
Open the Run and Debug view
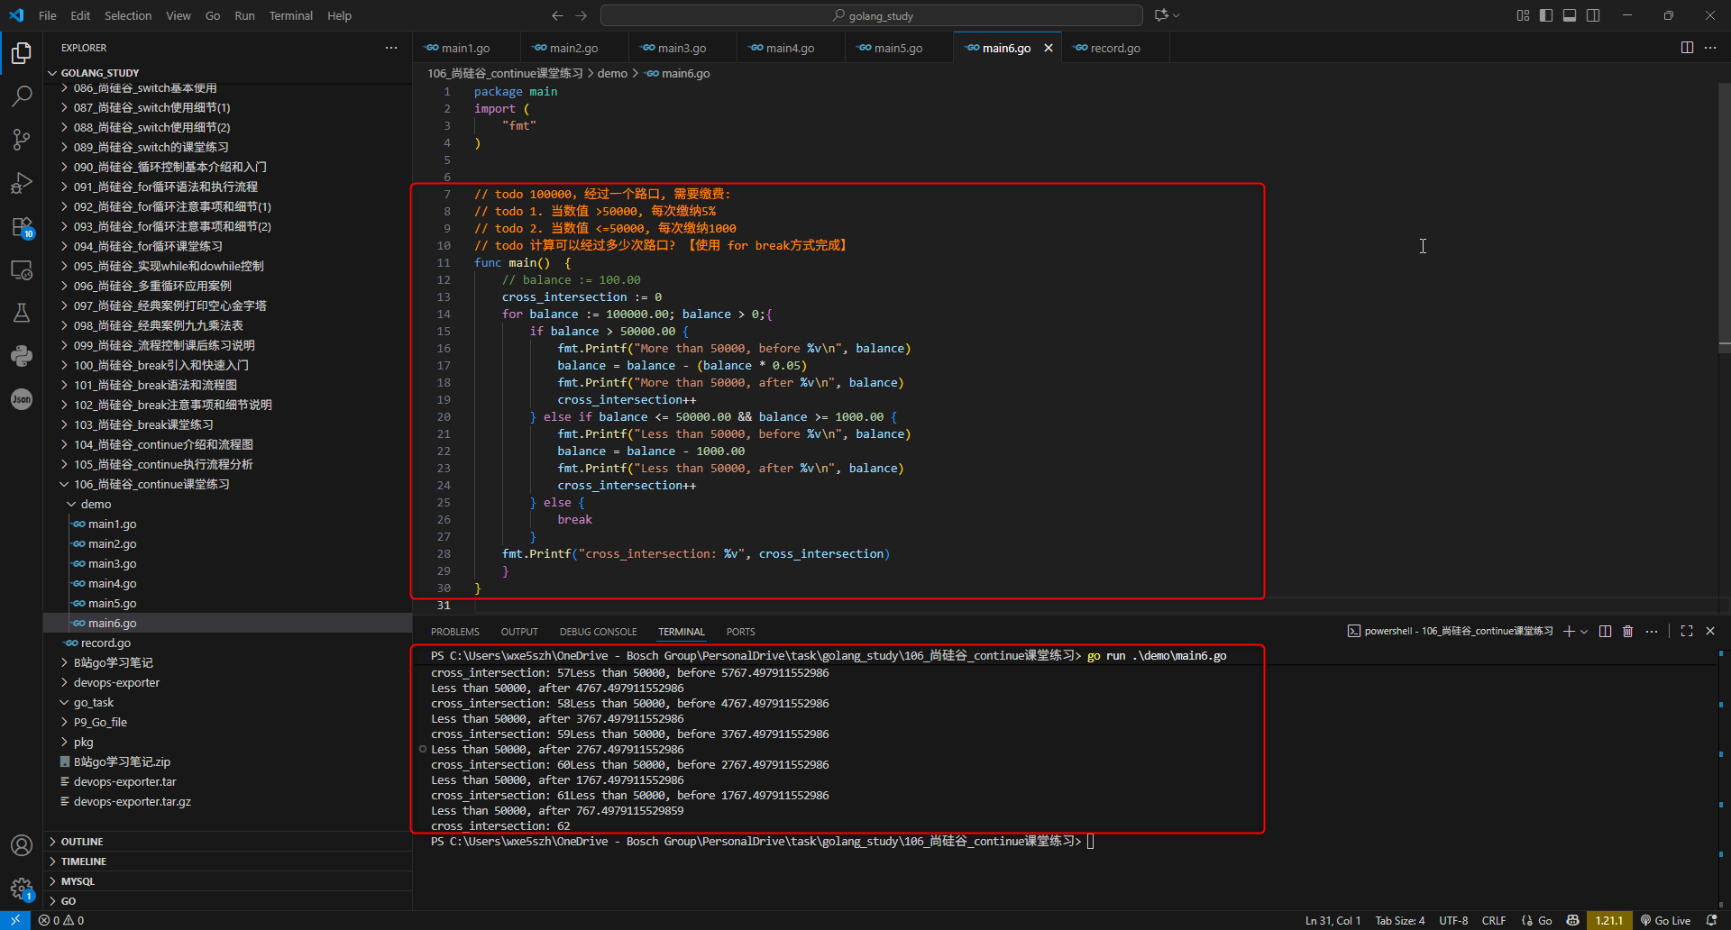[x=22, y=183]
